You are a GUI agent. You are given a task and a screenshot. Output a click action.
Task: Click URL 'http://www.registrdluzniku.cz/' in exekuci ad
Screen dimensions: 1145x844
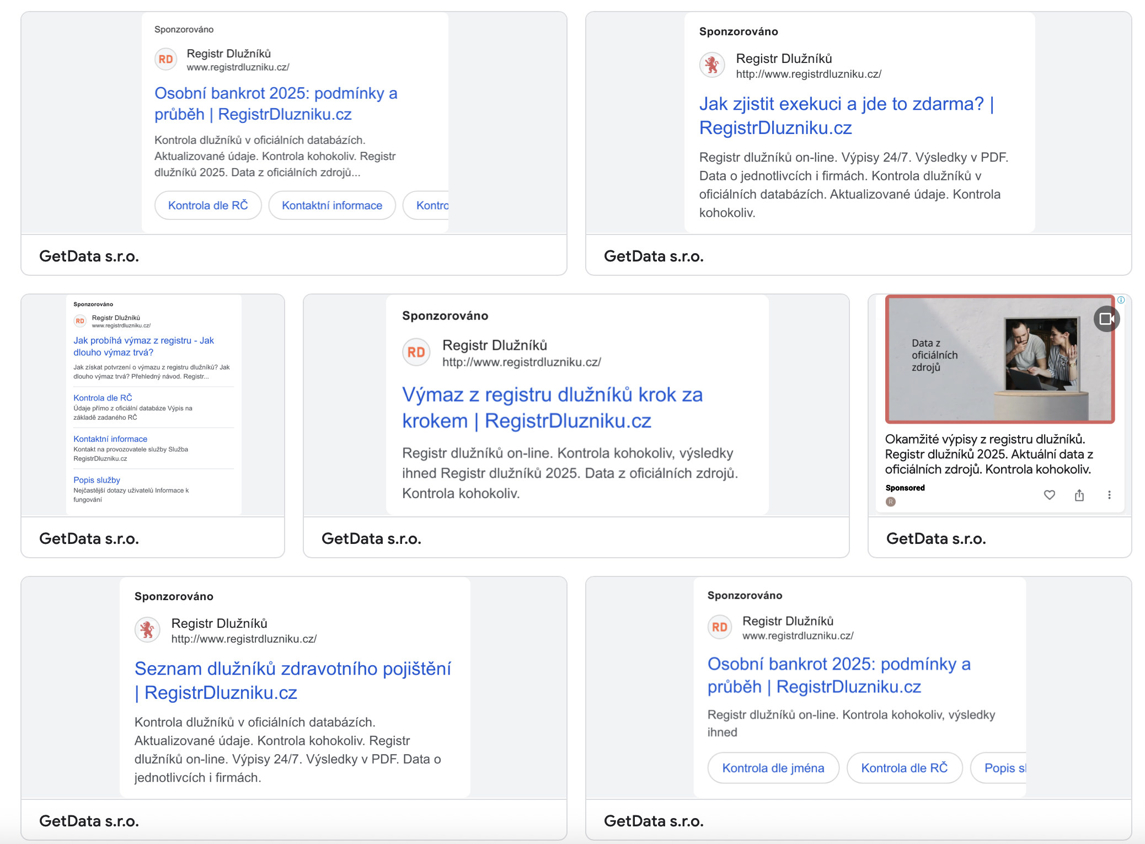[x=809, y=74]
